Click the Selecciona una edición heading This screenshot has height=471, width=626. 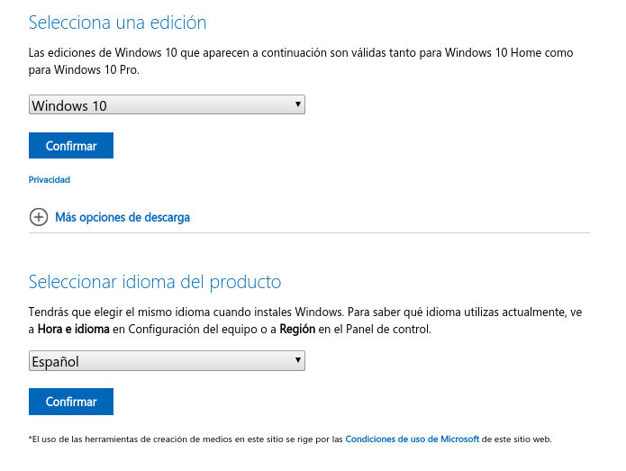tap(117, 23)
